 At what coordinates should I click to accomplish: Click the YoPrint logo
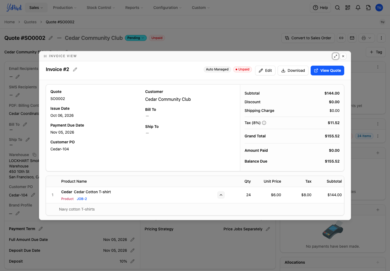(14, 8)
